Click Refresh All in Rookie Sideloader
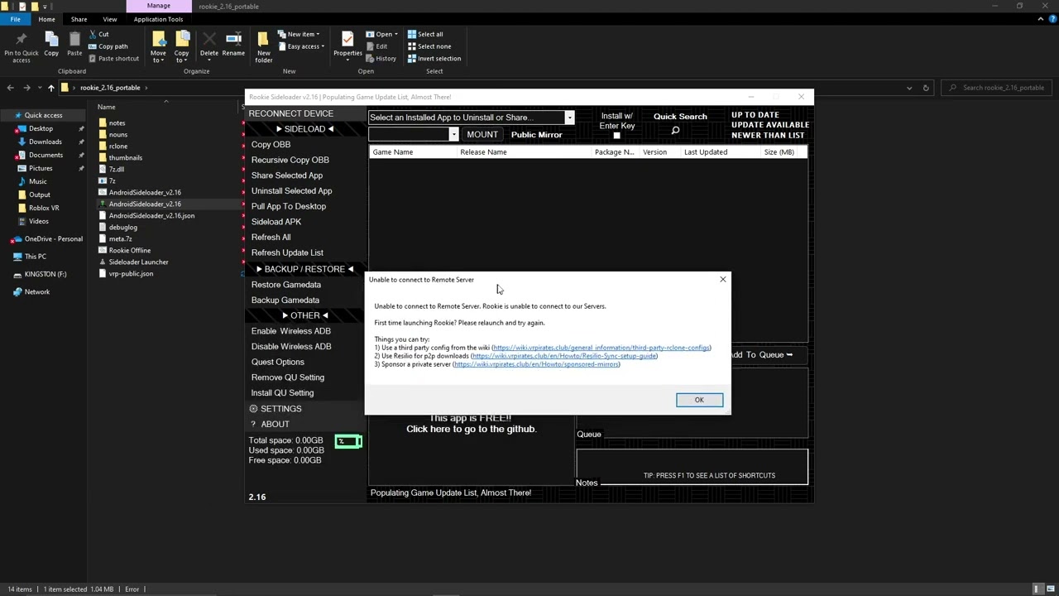Viewport: 1059px width, 596px height. click(271, 238)
